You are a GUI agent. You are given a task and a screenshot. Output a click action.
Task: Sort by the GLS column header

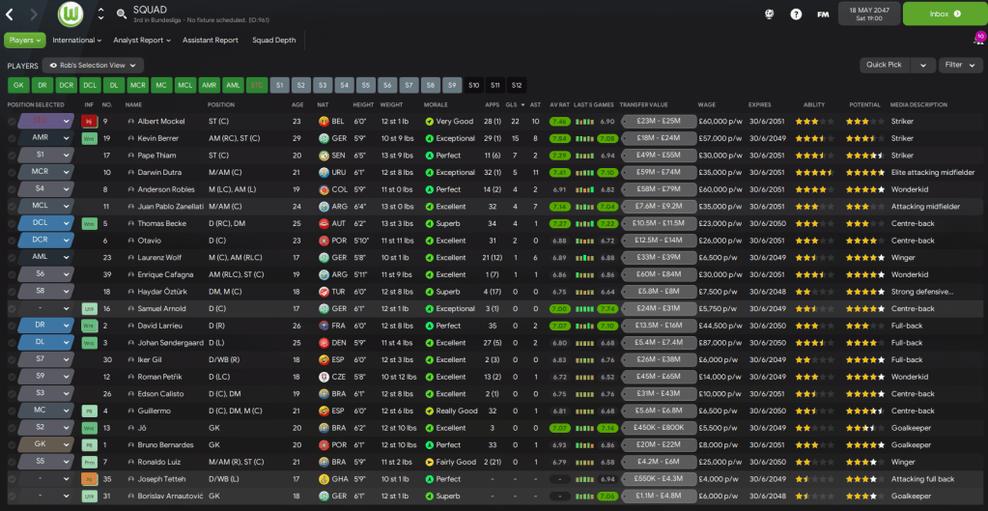click(x=511, y=104)
